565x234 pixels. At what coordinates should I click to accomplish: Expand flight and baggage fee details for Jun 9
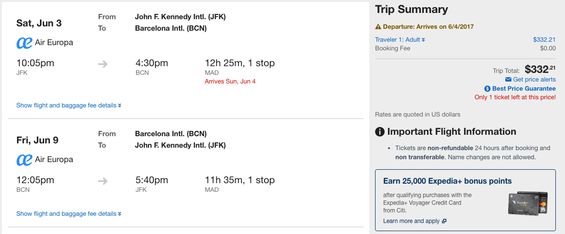(x=69, y=213)
